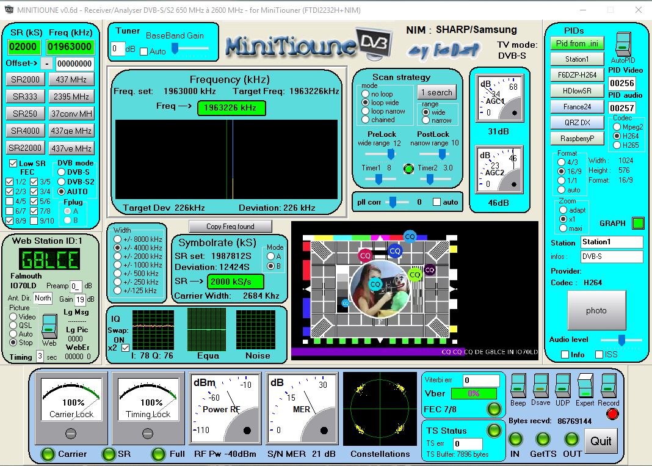Flip the Record switch
This screenshot has width=652, height=466.
click(x=608, y=386)
